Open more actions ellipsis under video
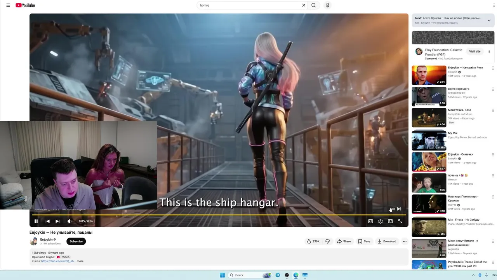This screenshot has height=280, width=497. pos(405,241)
